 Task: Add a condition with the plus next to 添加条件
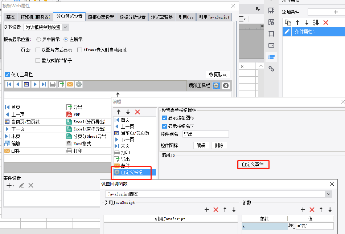pos(336,12)
